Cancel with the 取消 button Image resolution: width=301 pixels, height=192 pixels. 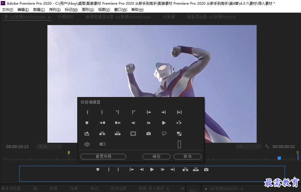(187, 157)
